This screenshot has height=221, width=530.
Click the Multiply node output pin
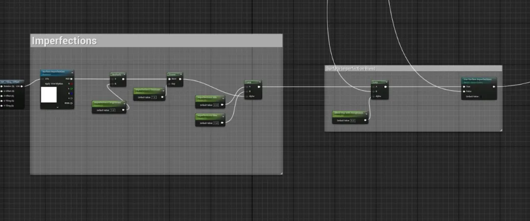click(x=123, y=79)
